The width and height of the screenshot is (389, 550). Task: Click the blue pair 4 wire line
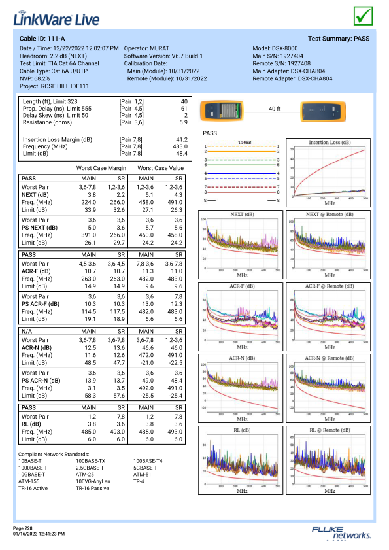pyautogui.click(x=242, y=173)
